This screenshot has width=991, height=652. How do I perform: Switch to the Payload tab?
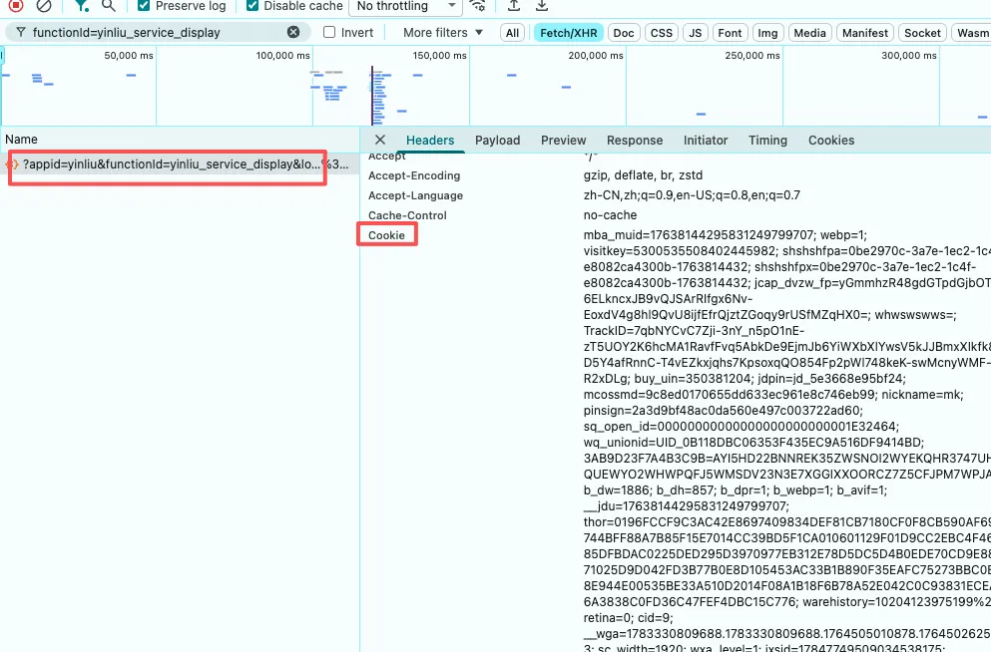coord(497,141)
